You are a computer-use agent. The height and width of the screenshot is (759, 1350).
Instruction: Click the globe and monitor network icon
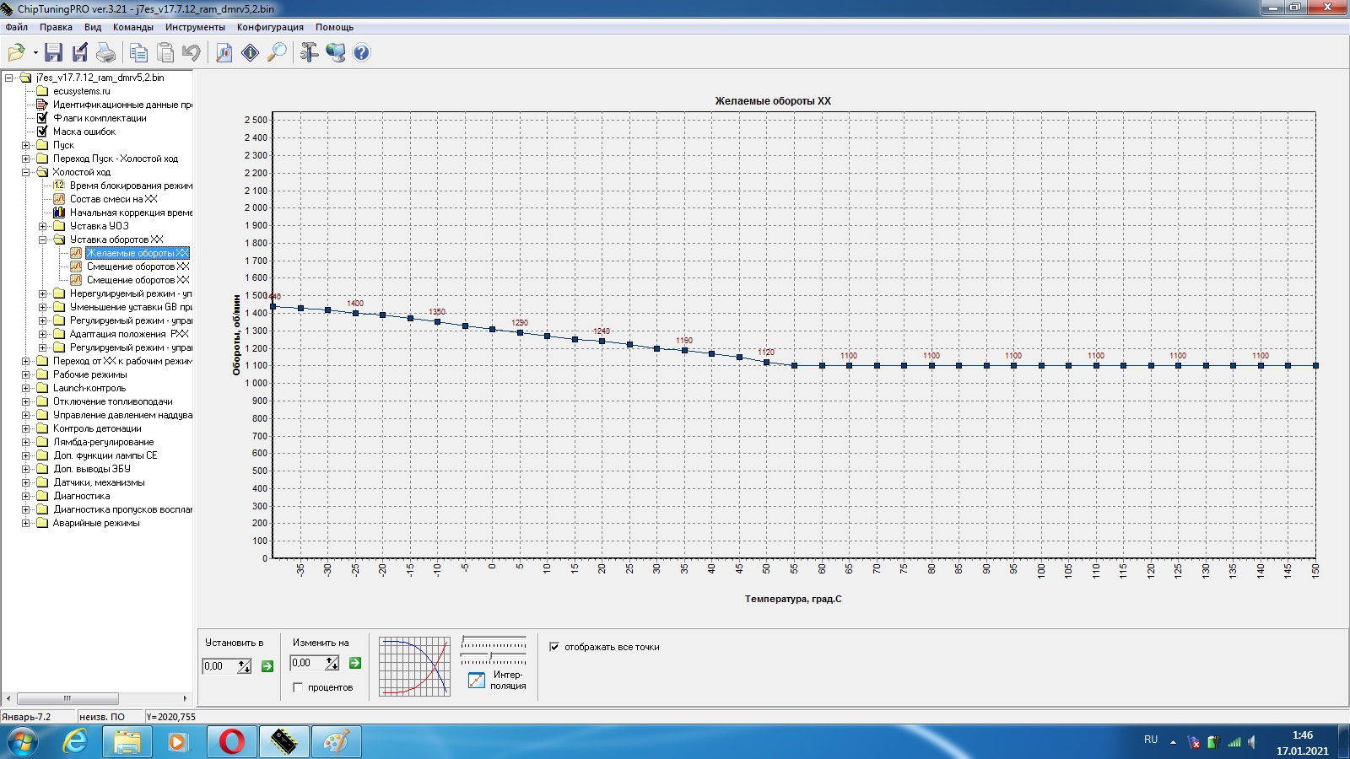click(x=336, y=53)
